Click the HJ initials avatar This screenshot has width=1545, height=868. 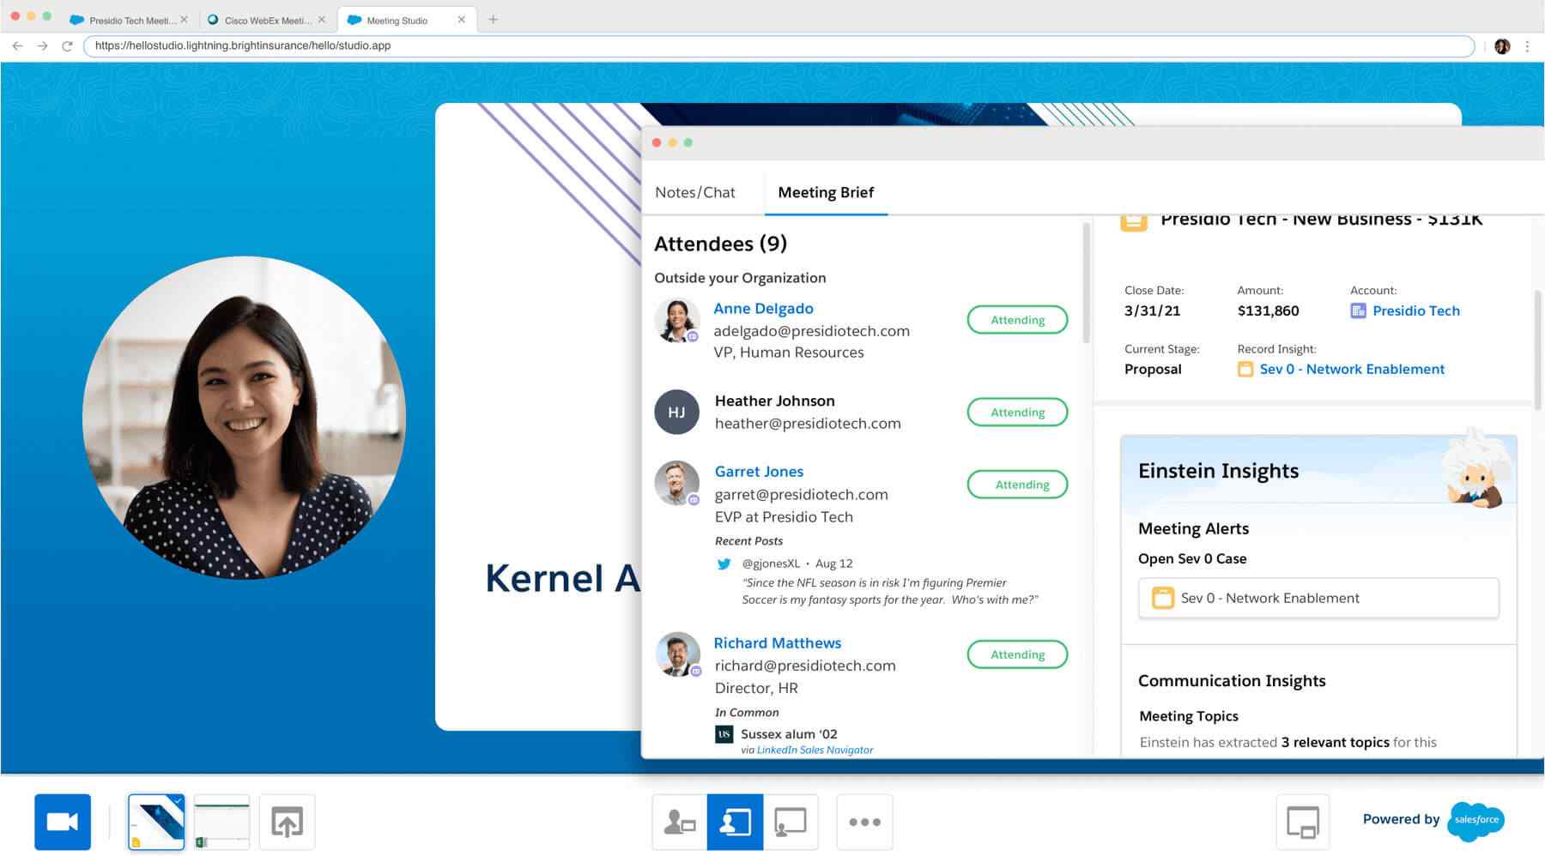point(676,412)
